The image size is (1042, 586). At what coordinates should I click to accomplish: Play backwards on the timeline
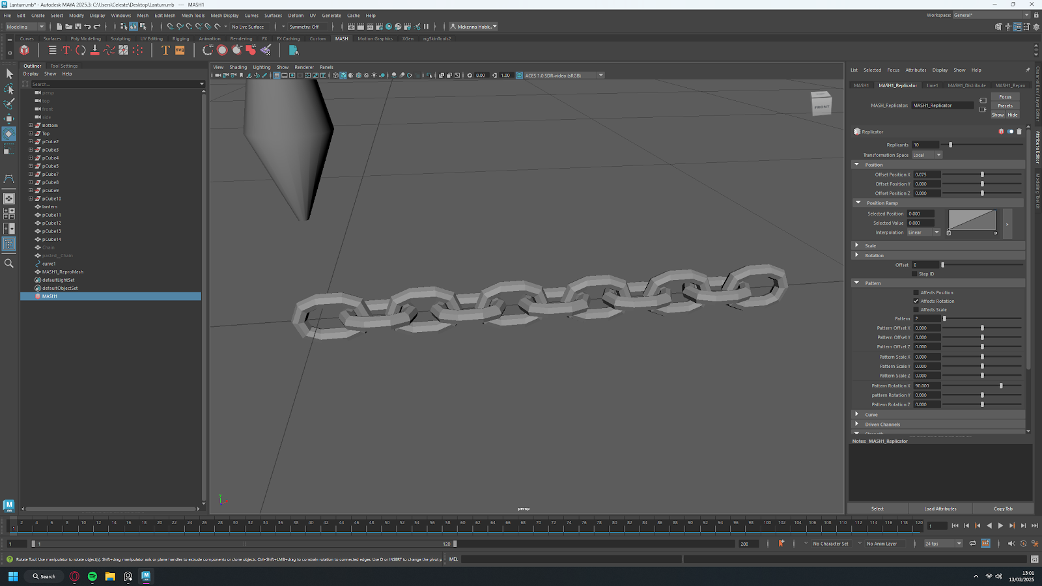(989, 525)
